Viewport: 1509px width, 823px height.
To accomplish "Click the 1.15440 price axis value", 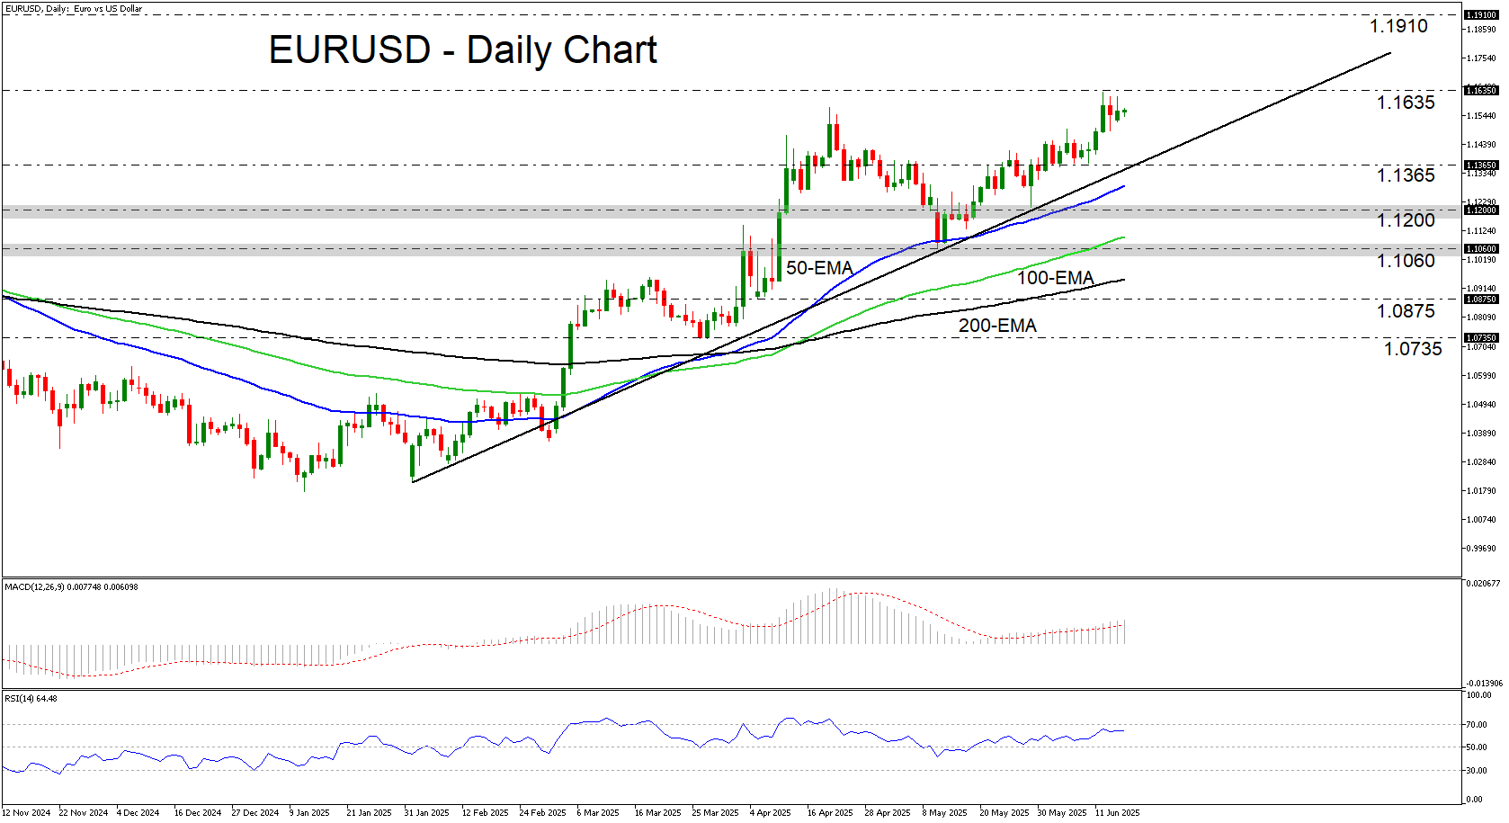I will click(1481, 116).
